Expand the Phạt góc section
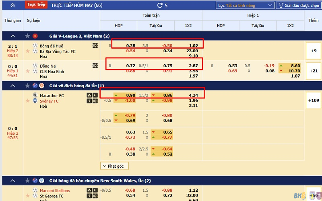Viewport: 322px width, 201px height. pos(114,166)
